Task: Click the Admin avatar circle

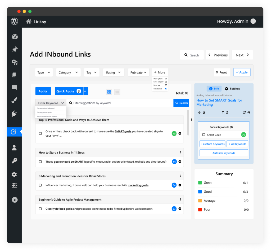Action: 253,21
